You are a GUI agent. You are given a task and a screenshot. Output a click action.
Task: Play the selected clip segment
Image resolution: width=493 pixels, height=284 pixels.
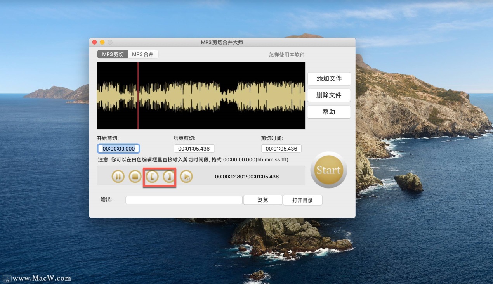[186, 177]
